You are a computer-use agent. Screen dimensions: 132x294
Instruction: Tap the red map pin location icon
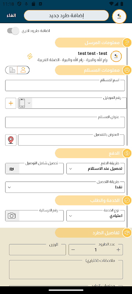pyautogui.click(x=11, y=140)
